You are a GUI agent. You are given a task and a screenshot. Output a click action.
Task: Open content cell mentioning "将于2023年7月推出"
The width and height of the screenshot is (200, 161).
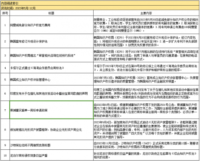tap(146, 55)
